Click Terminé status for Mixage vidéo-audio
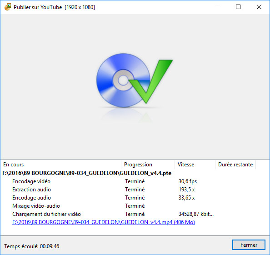The width and height of the screenshot is (270, 255). [135, 206]
